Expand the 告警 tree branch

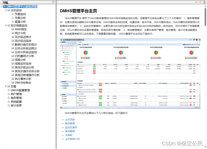[6, 86]
